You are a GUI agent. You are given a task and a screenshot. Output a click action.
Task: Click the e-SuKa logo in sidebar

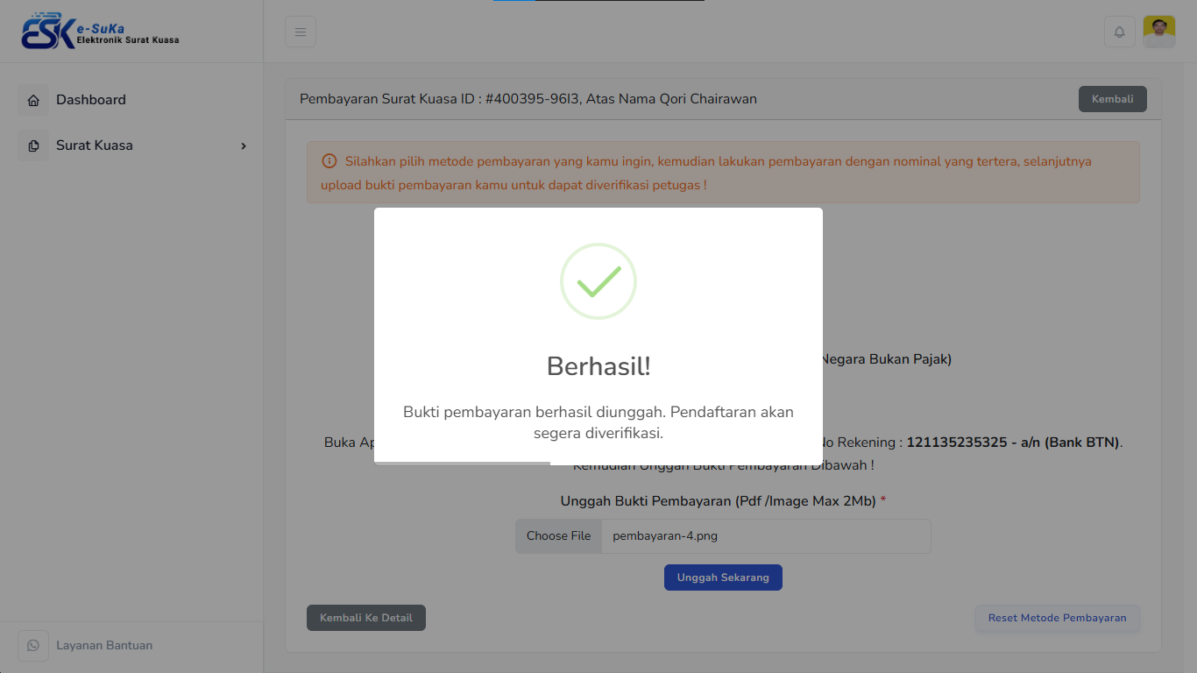pos(100,32)
